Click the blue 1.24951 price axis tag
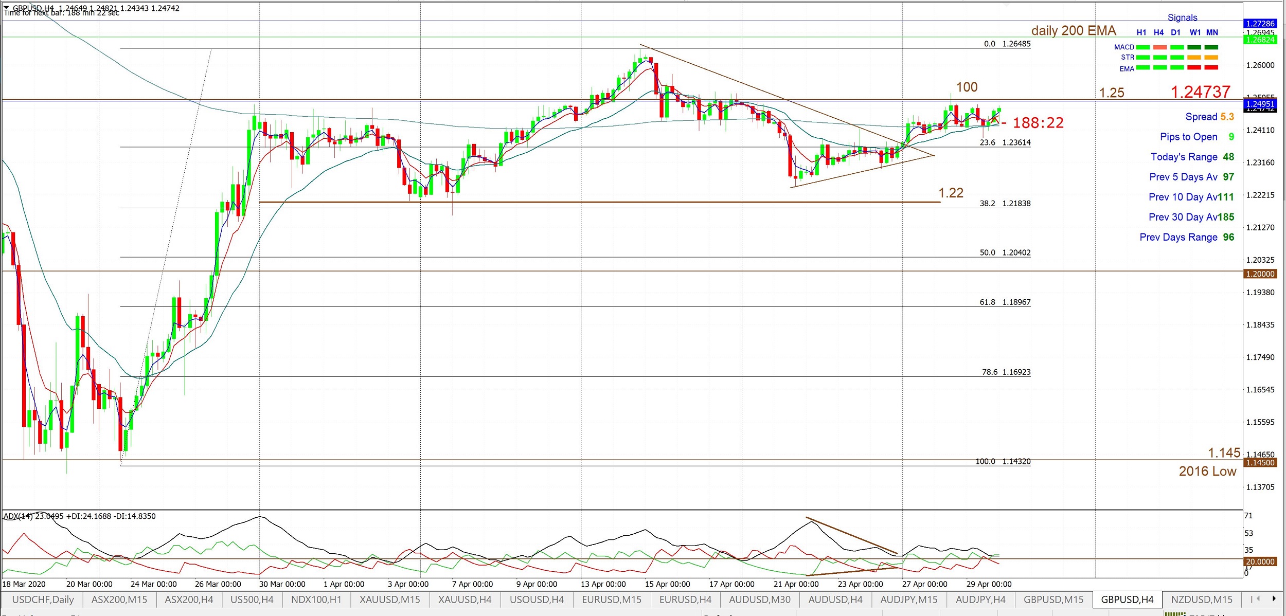This screenshot has height=616, width=1286. point(1260,104)
